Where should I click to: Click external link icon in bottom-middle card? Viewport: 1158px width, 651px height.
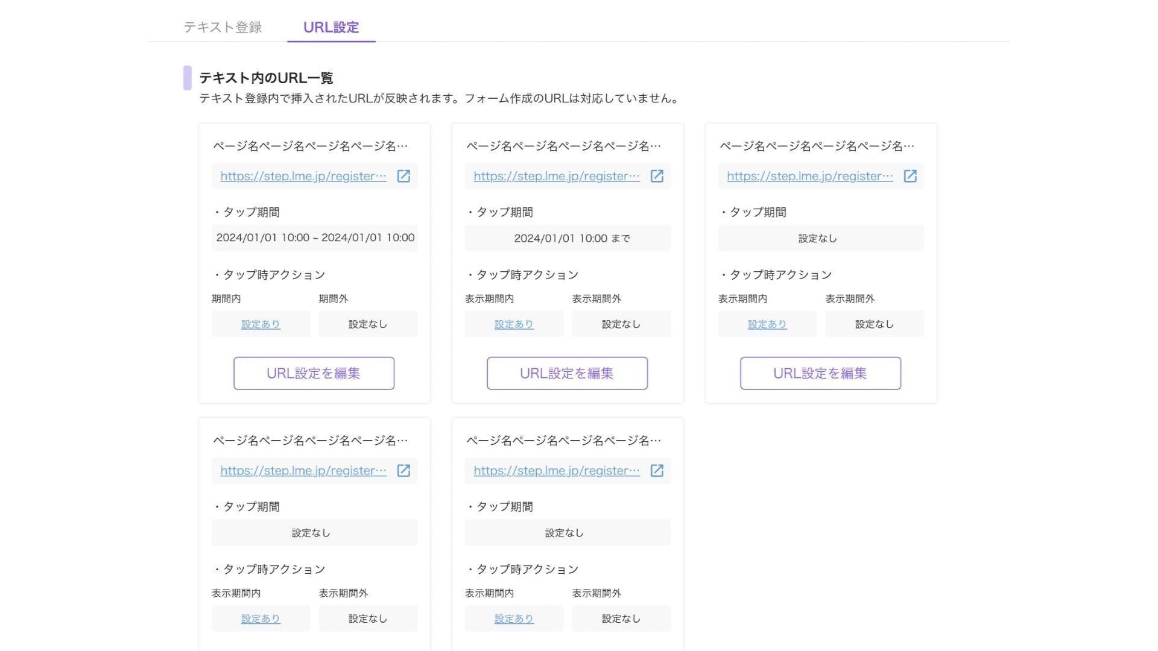tap(657, 471)
